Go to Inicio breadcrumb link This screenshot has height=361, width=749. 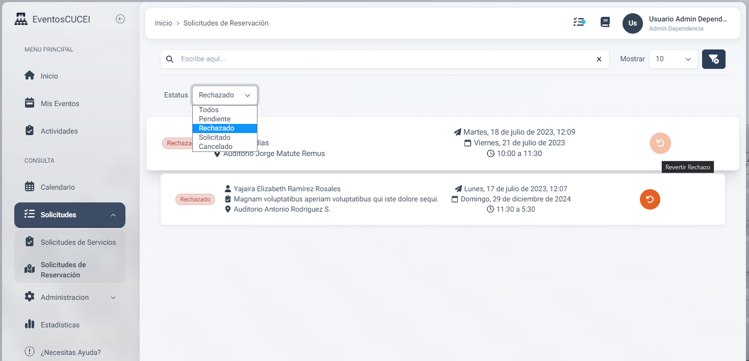(163, 23)
